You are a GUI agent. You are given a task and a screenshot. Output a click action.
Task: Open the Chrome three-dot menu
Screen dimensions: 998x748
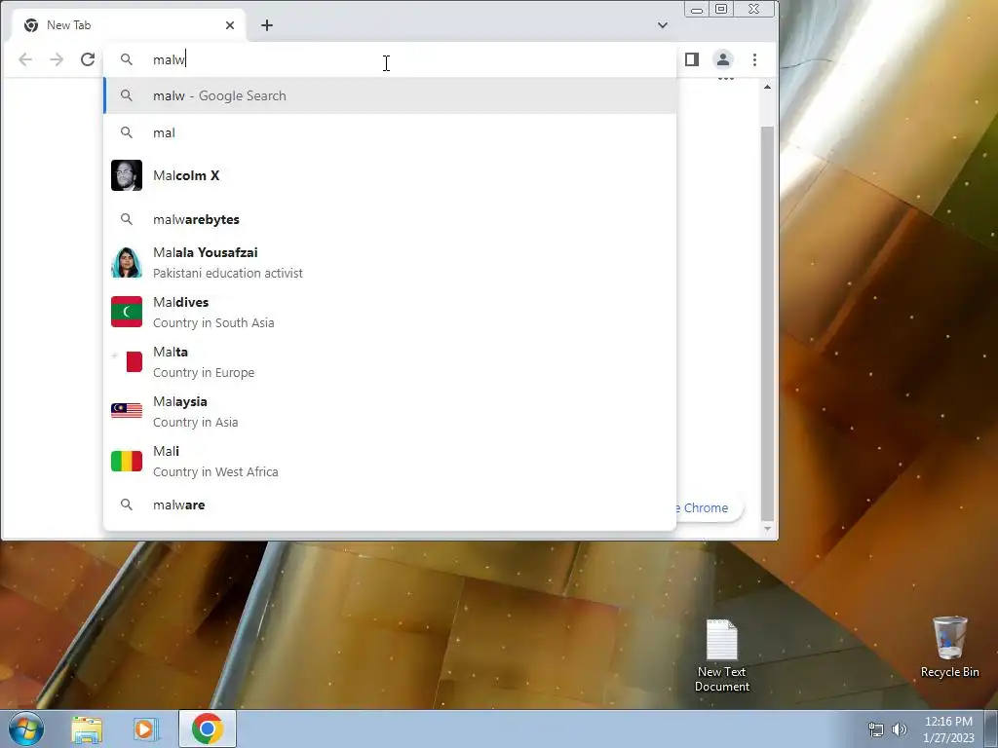coord(755,59)
